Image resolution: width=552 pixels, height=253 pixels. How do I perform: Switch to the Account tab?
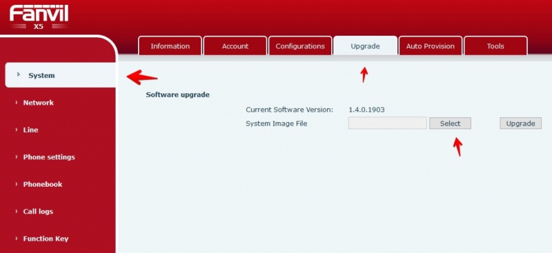235,46
